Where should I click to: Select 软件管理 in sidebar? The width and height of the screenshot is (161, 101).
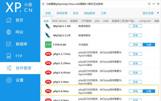[20, 68]
